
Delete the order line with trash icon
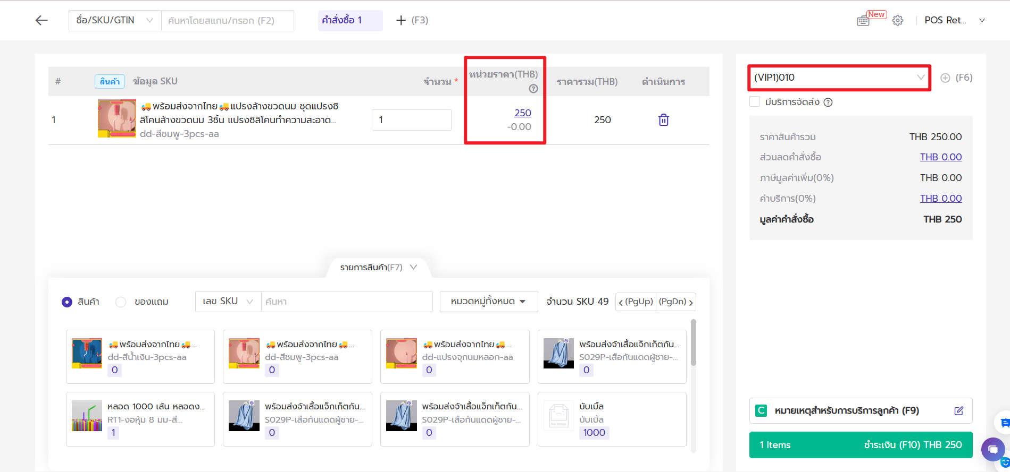tap(663, 120)
